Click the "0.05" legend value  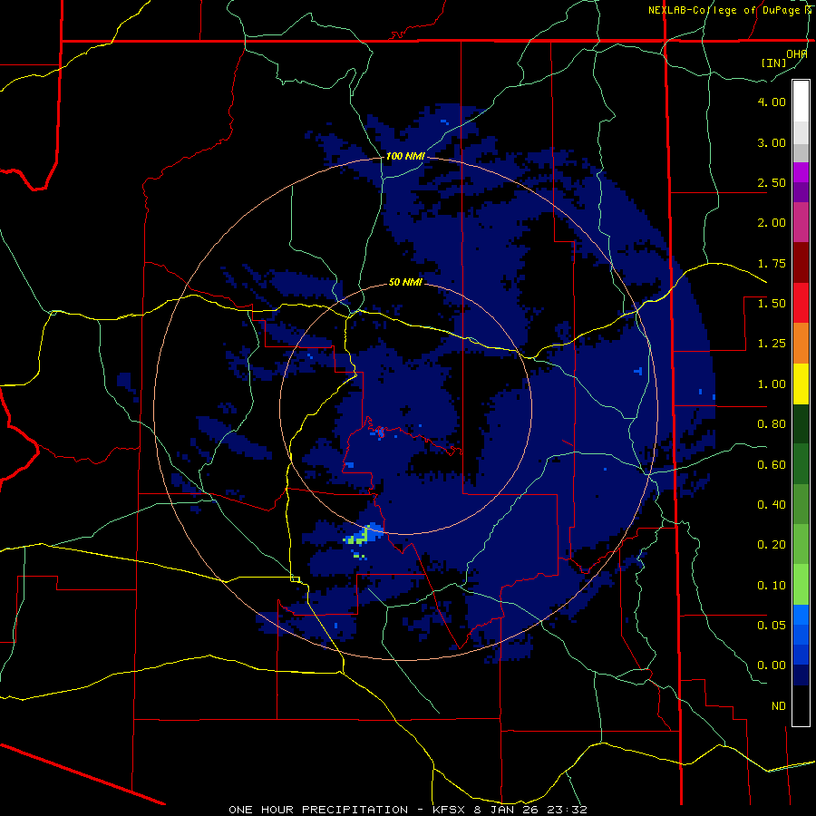coord(772,625)
